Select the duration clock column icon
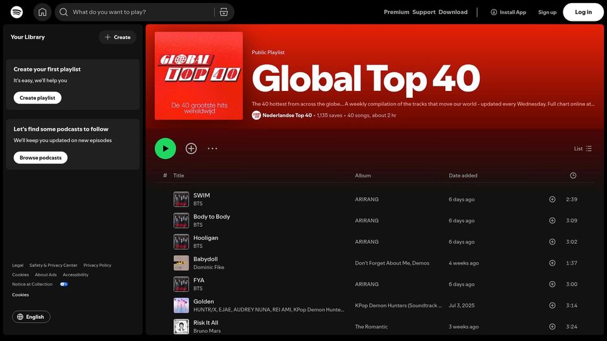Image resolution: width=607 pixels, height=341 pixels. (x=573, y=176)
